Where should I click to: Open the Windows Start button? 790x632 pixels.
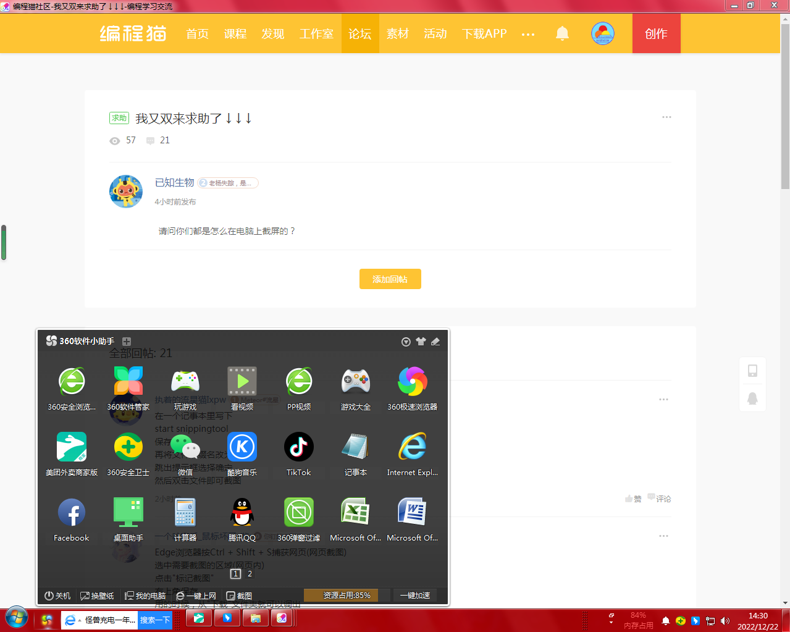click(17, 618)
